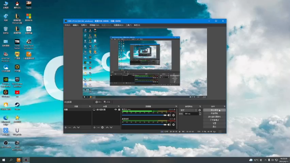
Task: Open GeForce Experience desktop icon
Action: (6, 82)
